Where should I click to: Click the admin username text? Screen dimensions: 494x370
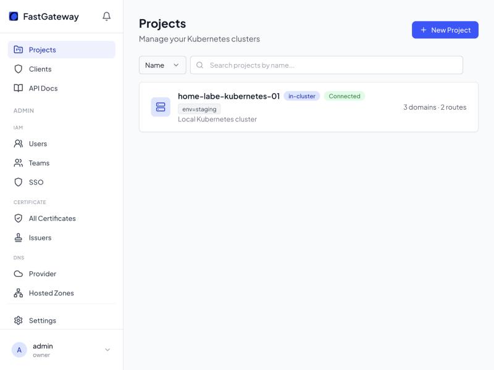click(43, 346)
